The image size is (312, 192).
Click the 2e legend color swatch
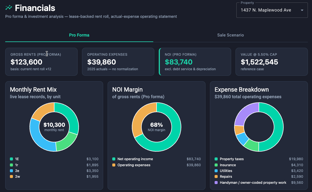point(11,171)
